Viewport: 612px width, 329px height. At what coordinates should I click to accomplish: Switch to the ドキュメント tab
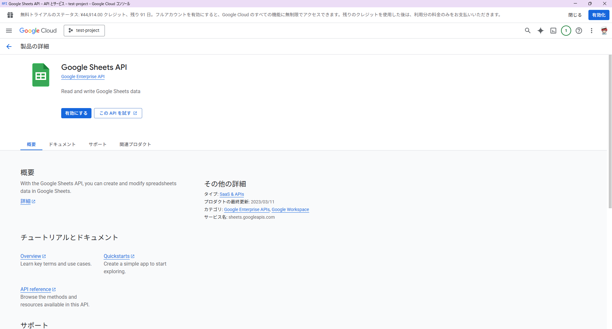coord(62,144)
